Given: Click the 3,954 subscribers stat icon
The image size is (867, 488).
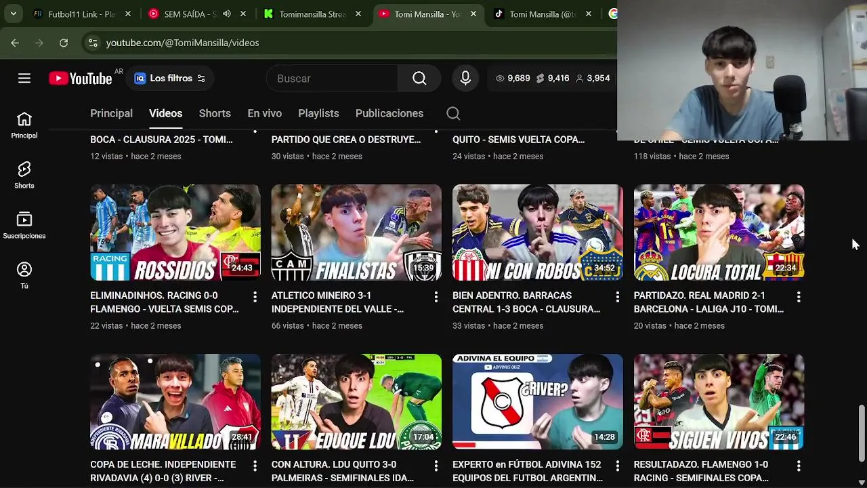Looking at the screenshot, I should [579, 79].
